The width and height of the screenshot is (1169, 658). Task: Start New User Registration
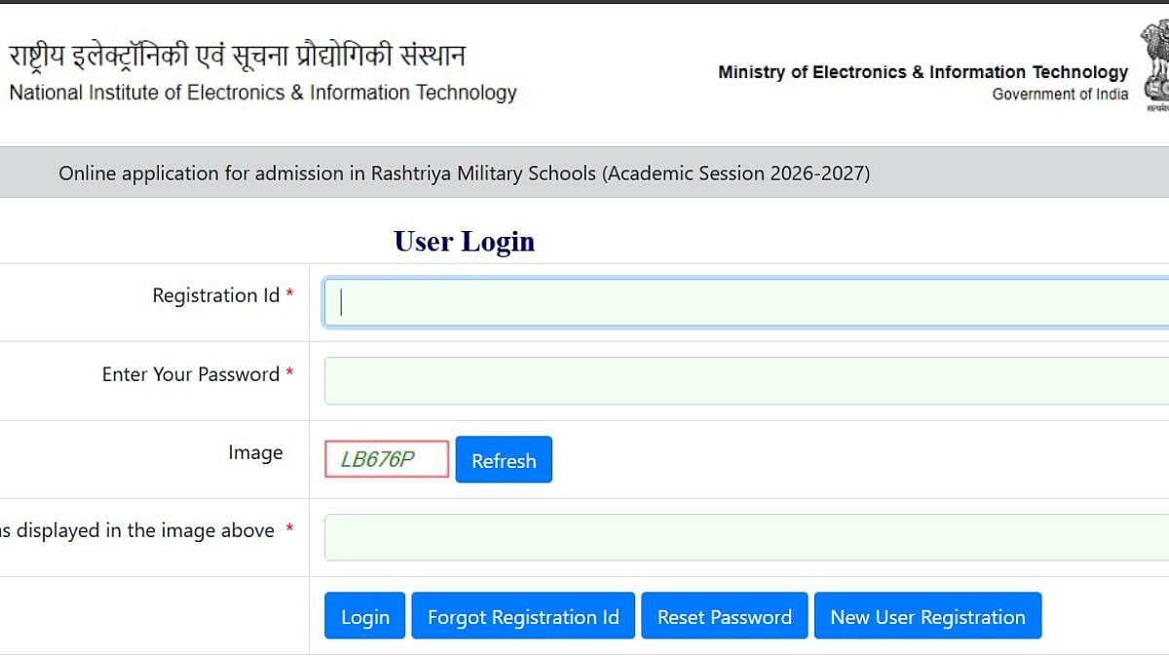coord(927,616)
